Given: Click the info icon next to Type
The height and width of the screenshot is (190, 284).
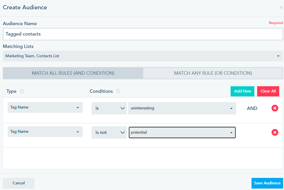Looking at the screenshot, I should 22,91.
